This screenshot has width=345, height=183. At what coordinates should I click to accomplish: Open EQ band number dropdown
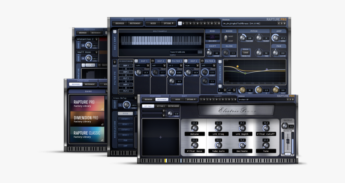point(225,90)
